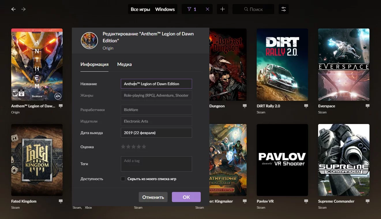Click the monitor icon beside Everspace
381x219 pixels.
[x=367, y=106]
